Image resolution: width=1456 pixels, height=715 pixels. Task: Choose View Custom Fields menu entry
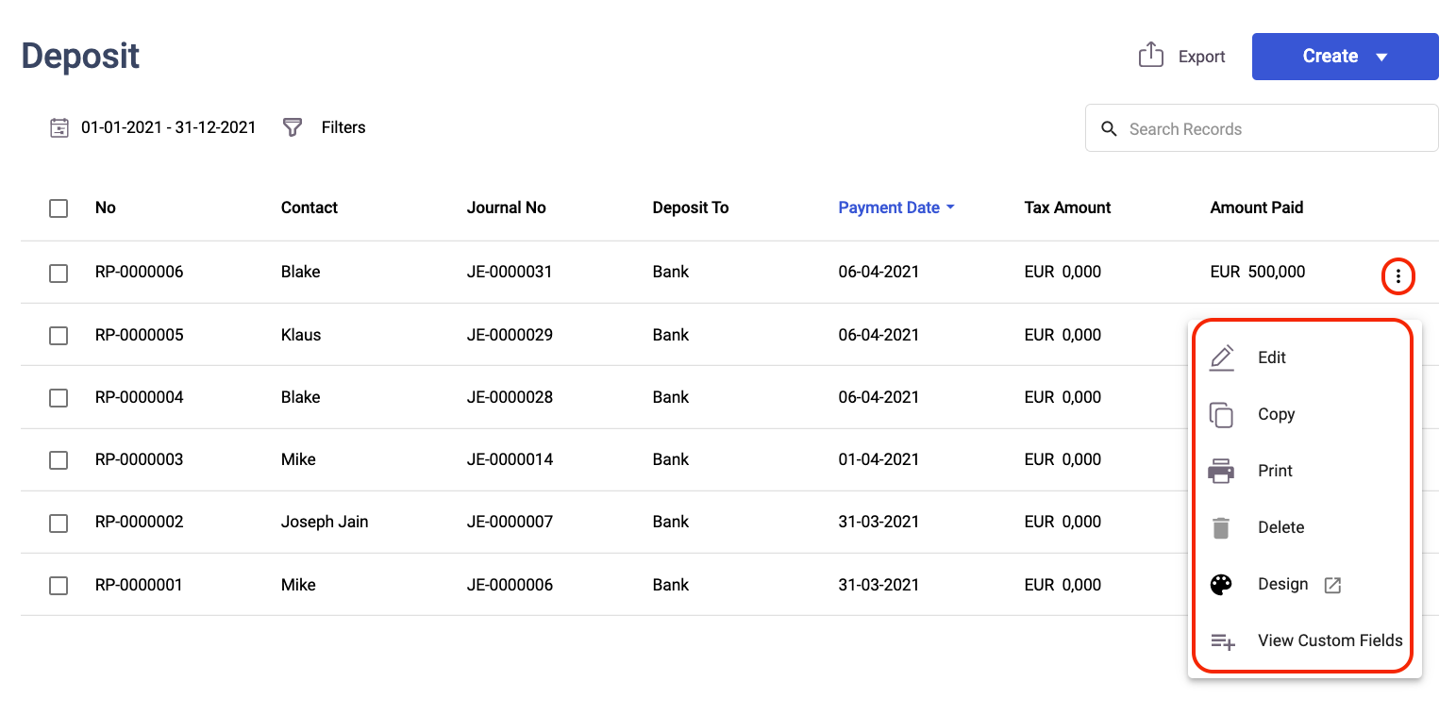pos(1305,640)
